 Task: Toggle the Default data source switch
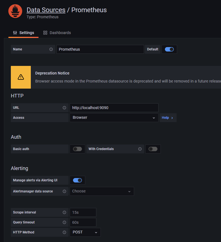pos(169,49)
